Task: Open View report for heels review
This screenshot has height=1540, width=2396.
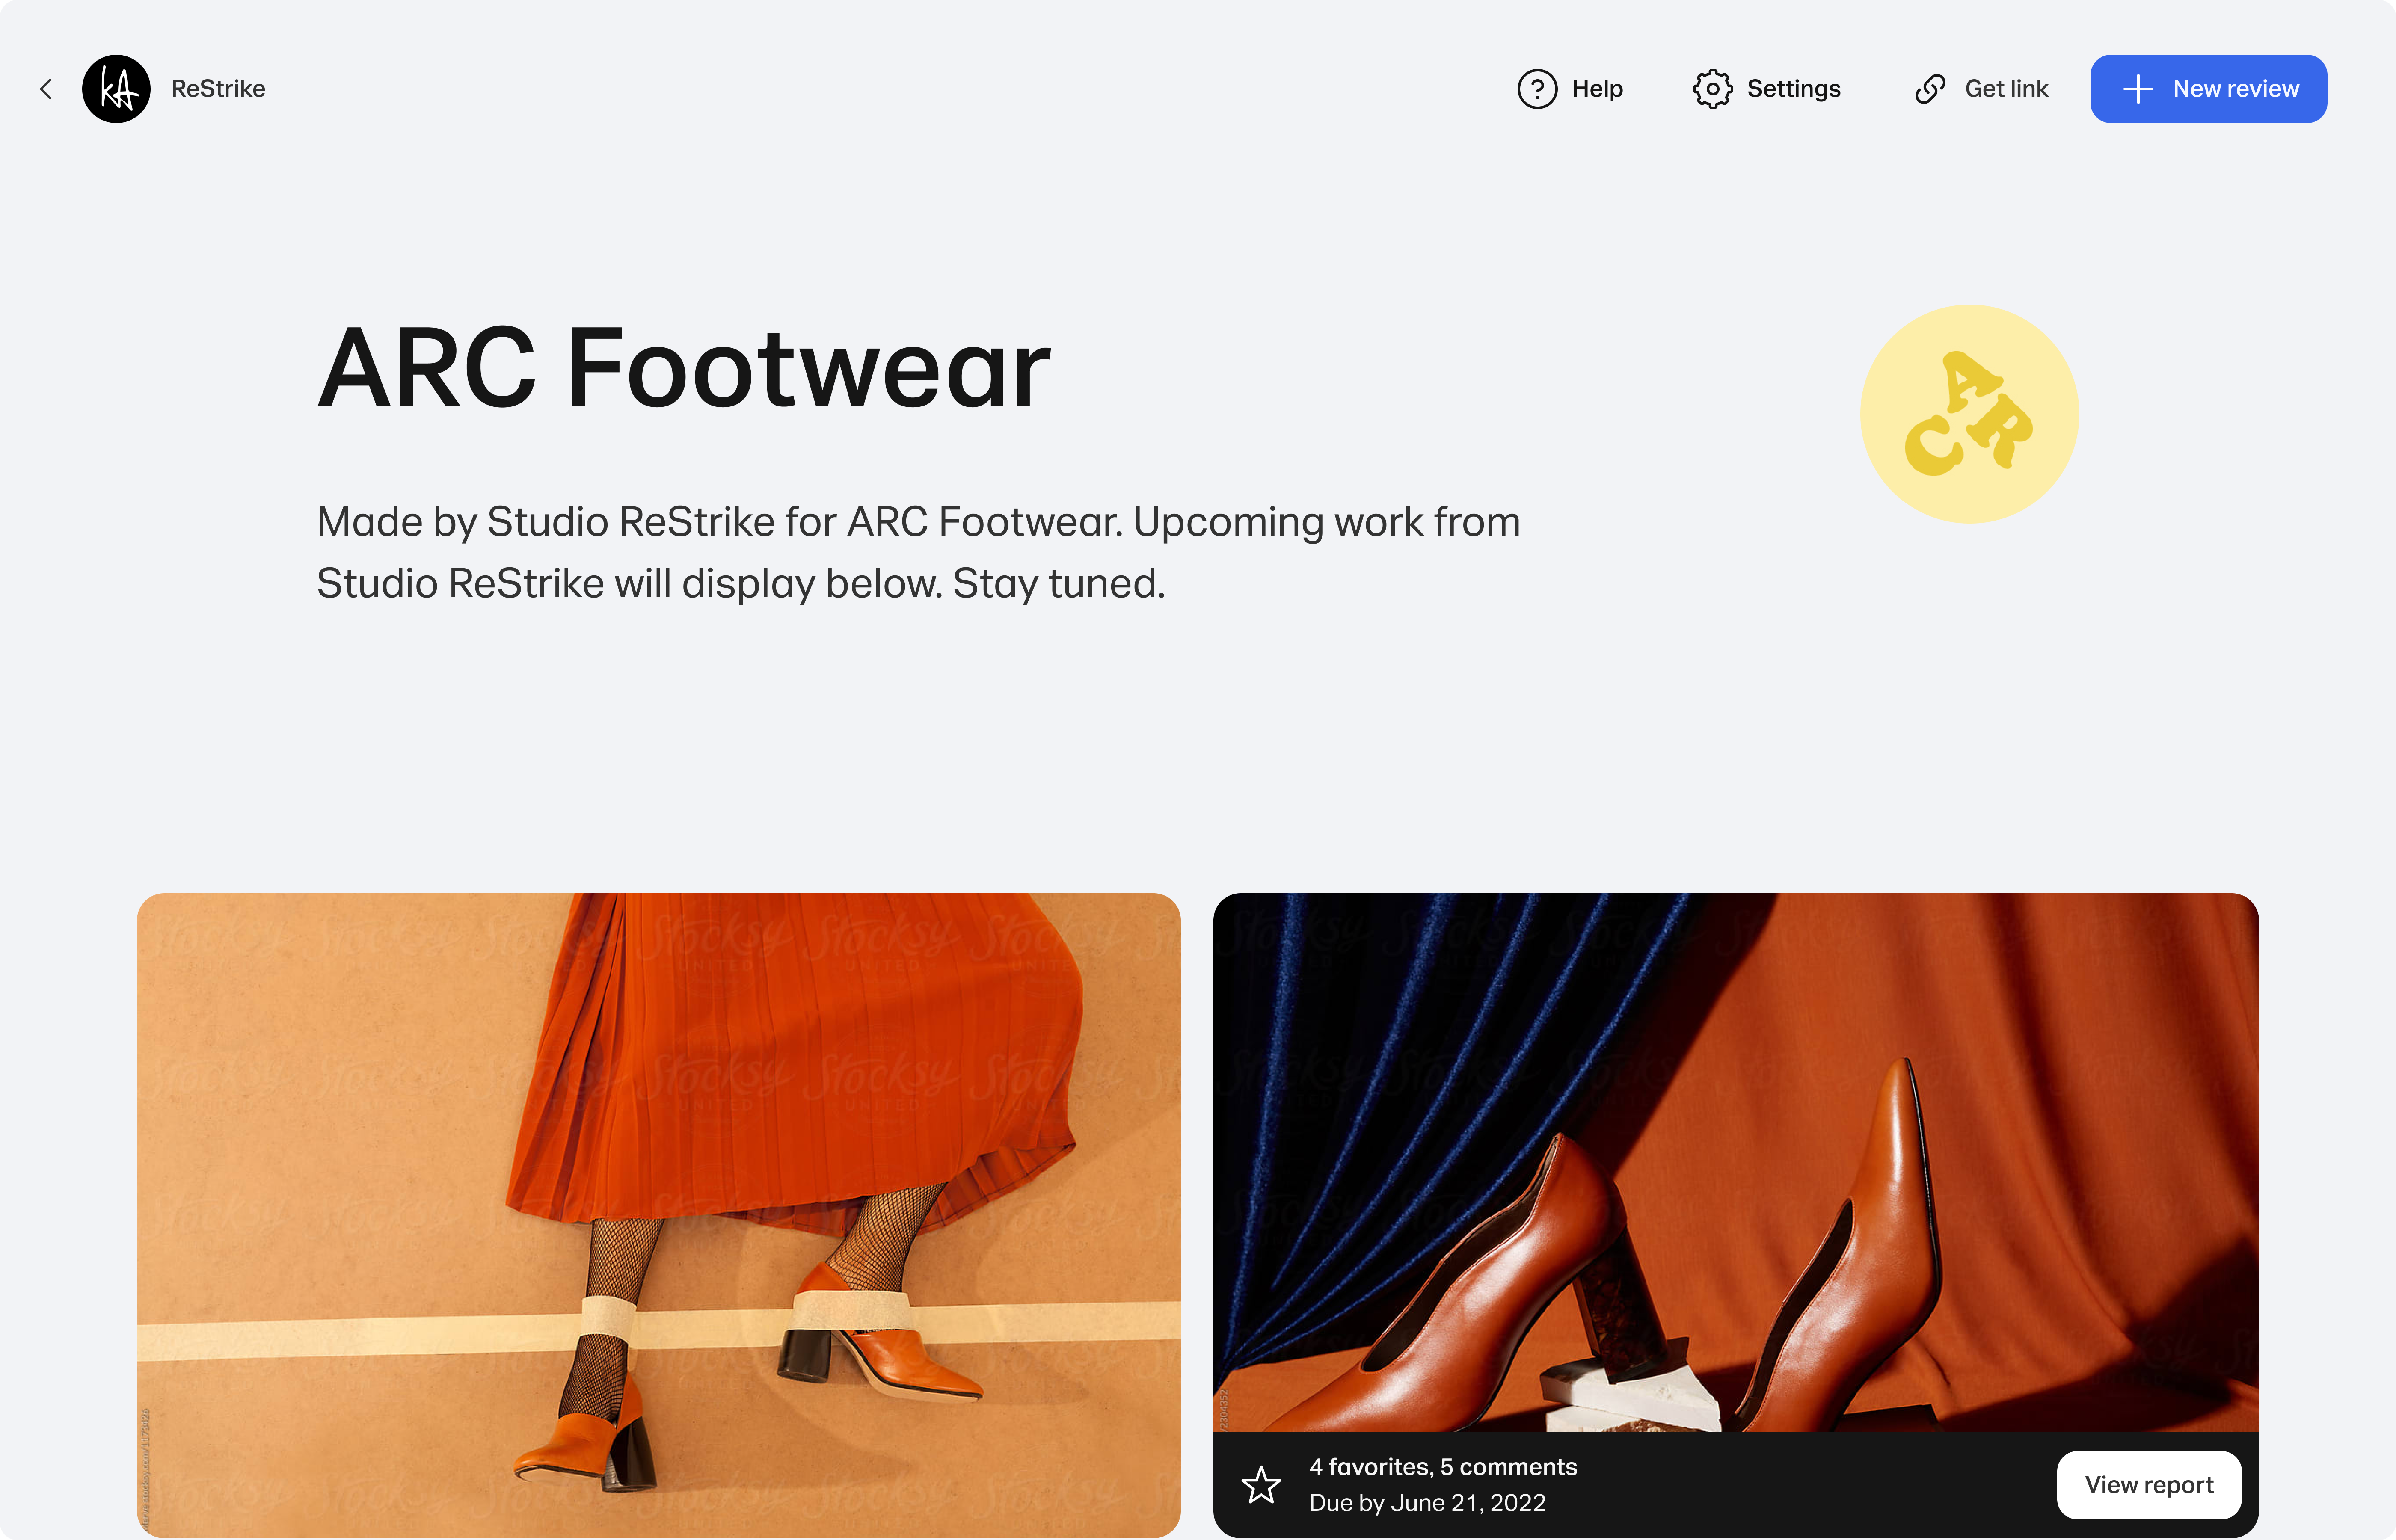Action: [2149, 1485]
